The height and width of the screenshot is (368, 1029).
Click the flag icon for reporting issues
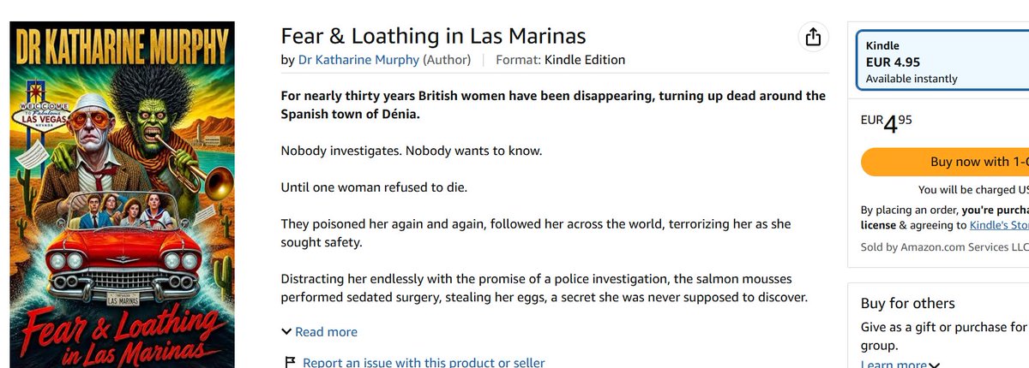coord(289,363)
